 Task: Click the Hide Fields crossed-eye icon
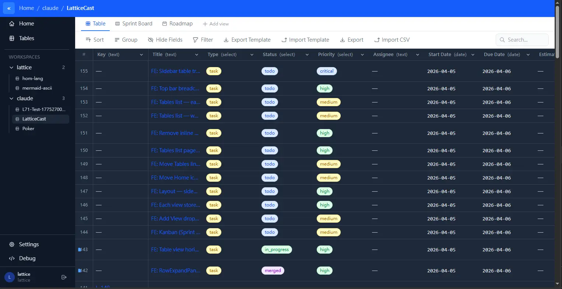[151, 40]
